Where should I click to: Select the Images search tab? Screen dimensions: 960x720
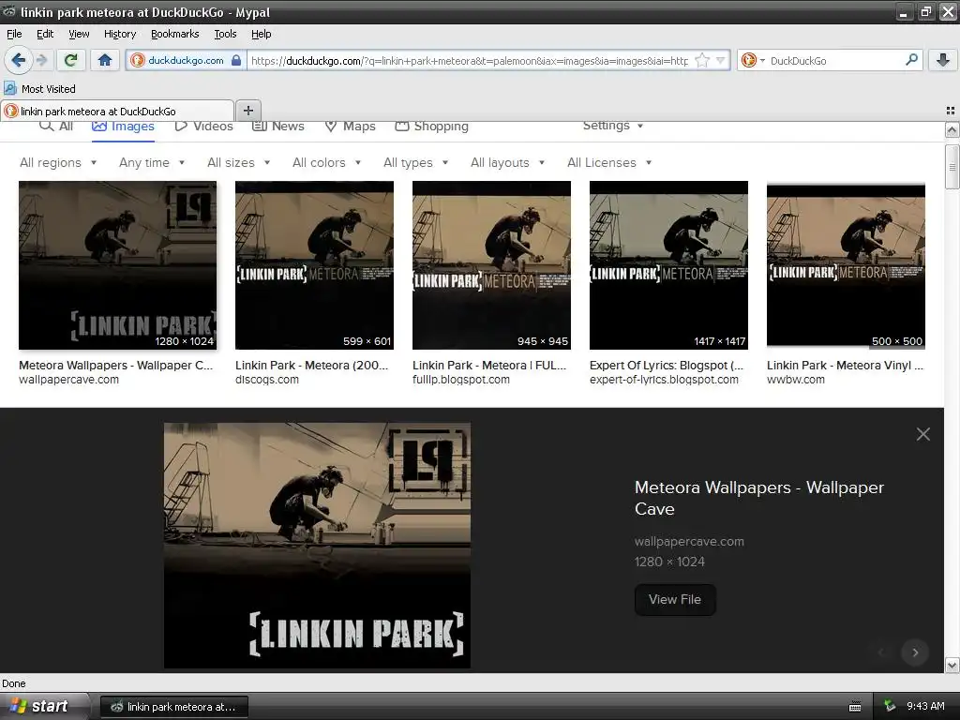123,127
